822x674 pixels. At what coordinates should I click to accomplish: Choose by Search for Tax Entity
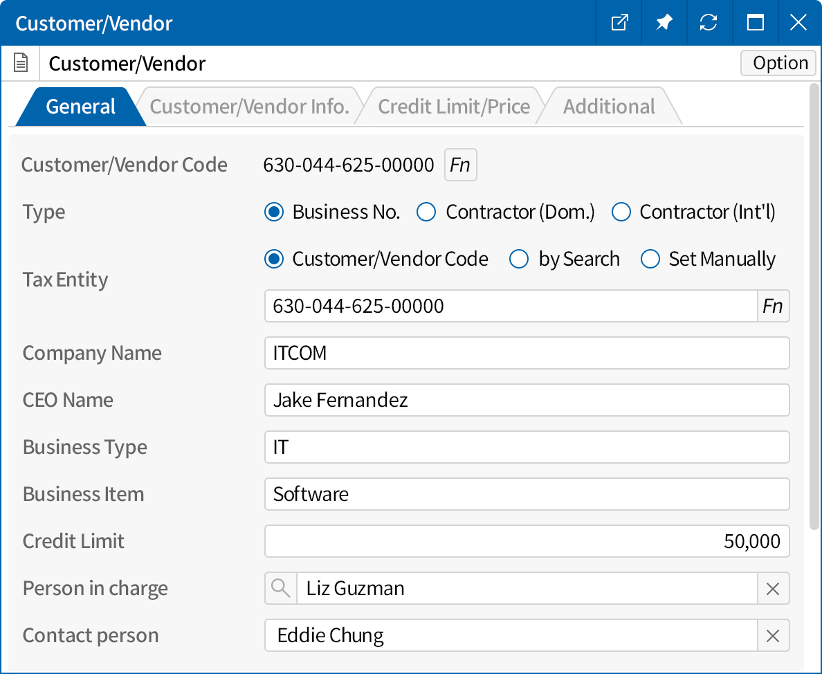point(519,259)
